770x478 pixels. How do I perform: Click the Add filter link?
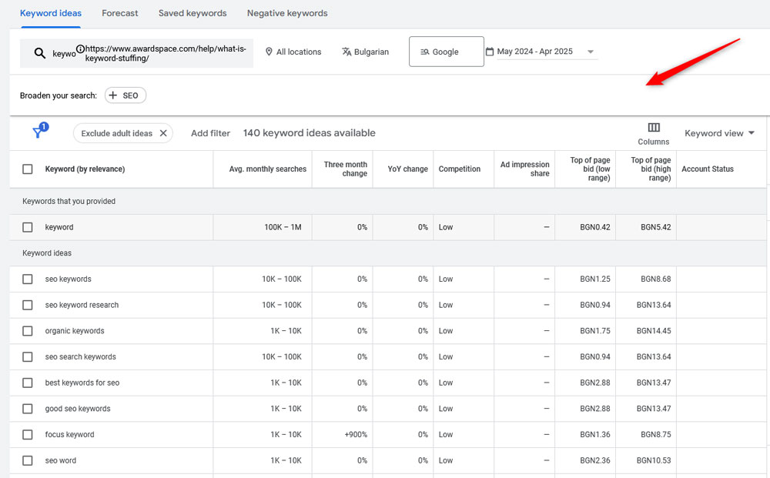point(210,132)
